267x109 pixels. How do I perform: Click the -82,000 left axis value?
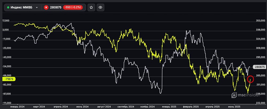click(7, 85)
